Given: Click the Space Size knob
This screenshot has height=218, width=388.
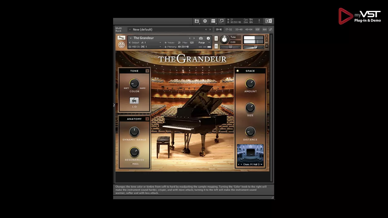Looking at the screenshot, I should tap(250, 107).
